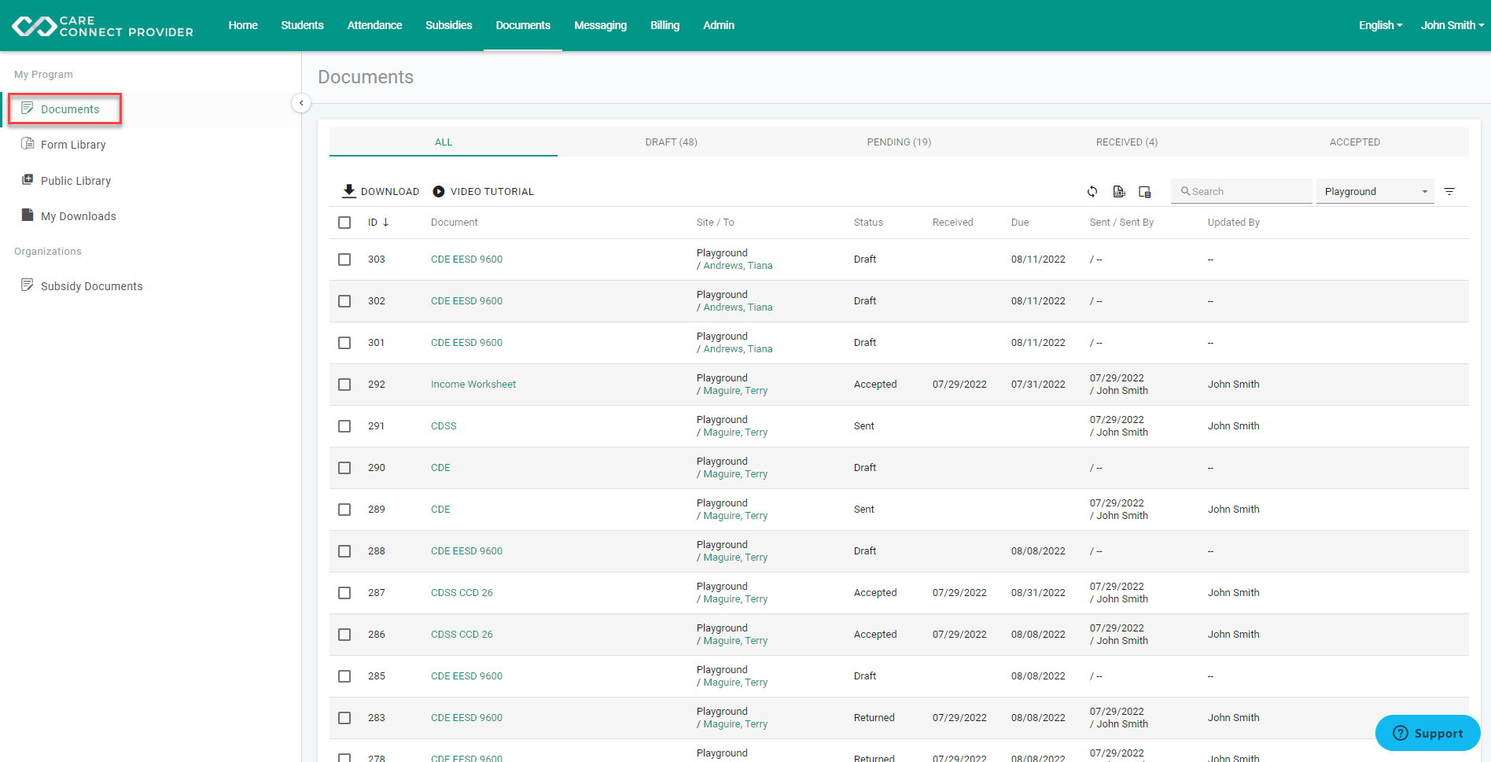
Task: Click the Form Library sidebar icon
Action: click(x=28, y=144)
